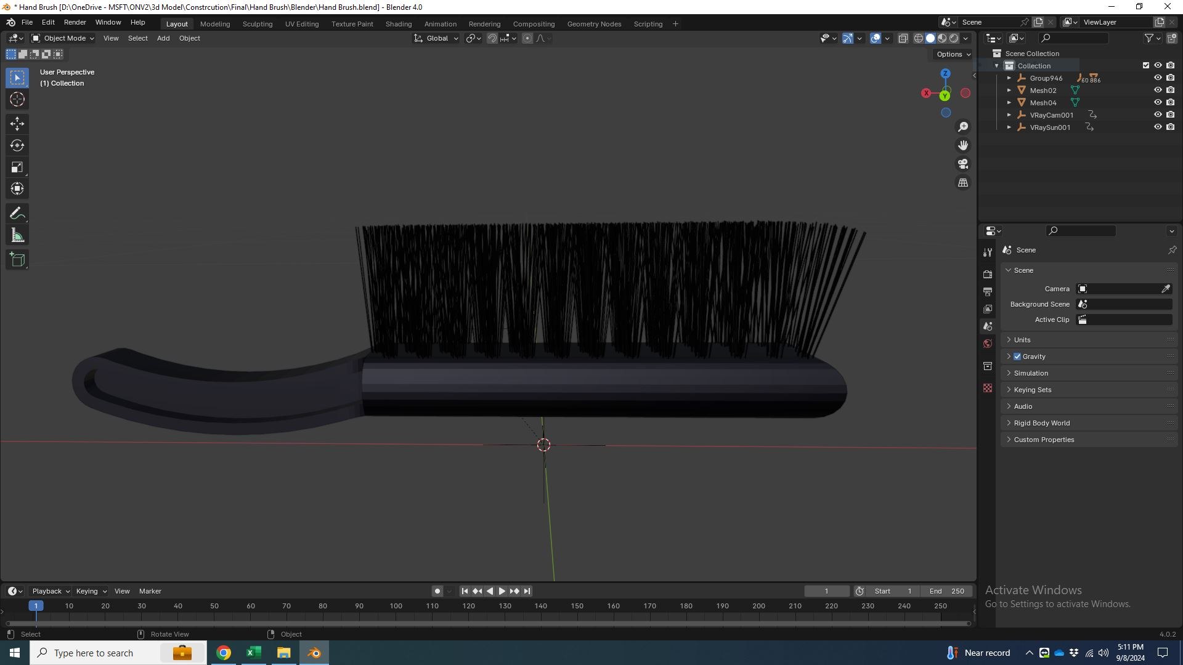1183x665 pixels.
Task: Activate the Move tool
Action: tap(17, 124)
